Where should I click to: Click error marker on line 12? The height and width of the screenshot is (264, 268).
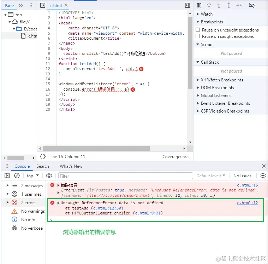click(x=141, y=69)
